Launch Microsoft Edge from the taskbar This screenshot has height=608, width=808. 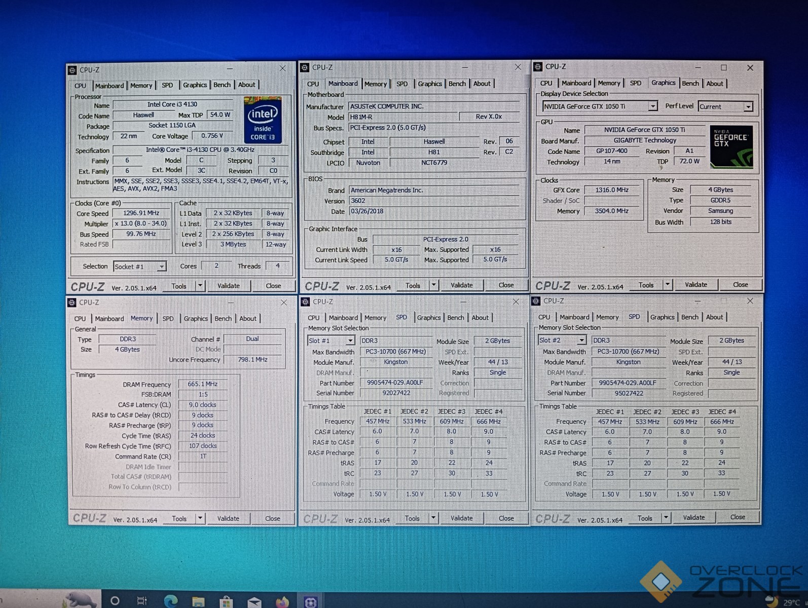tap(171, 601)
